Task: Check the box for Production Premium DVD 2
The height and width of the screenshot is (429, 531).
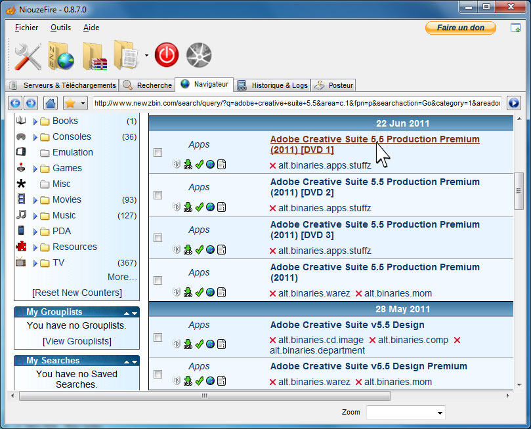Action: tap(158, 195)
